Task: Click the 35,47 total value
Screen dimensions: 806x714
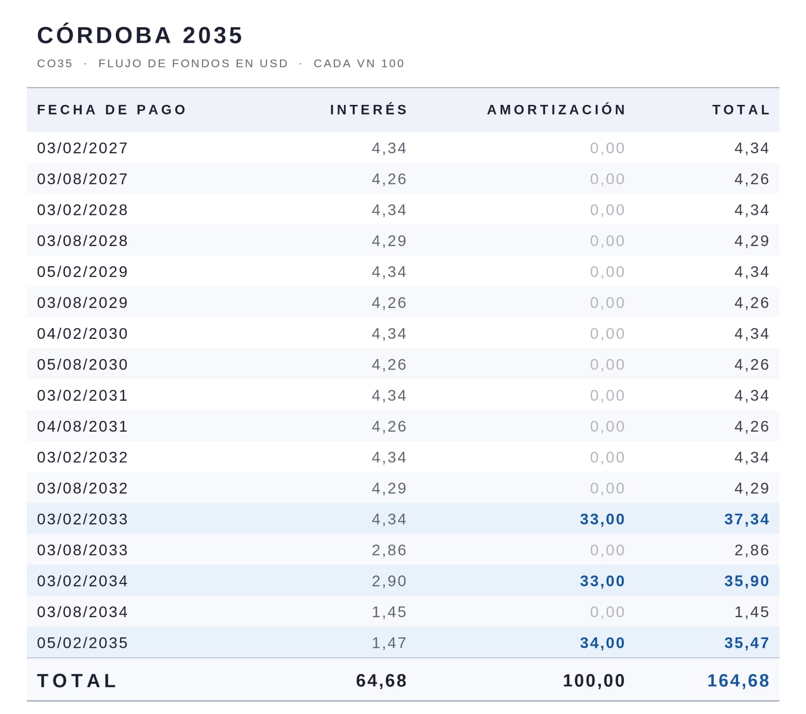Action: (x=747, y=643)
